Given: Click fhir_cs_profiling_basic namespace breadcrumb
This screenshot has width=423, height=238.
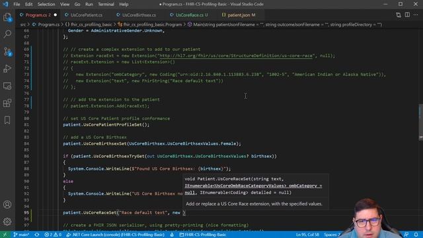Looking at the screenshot, I should click(88, 24).
